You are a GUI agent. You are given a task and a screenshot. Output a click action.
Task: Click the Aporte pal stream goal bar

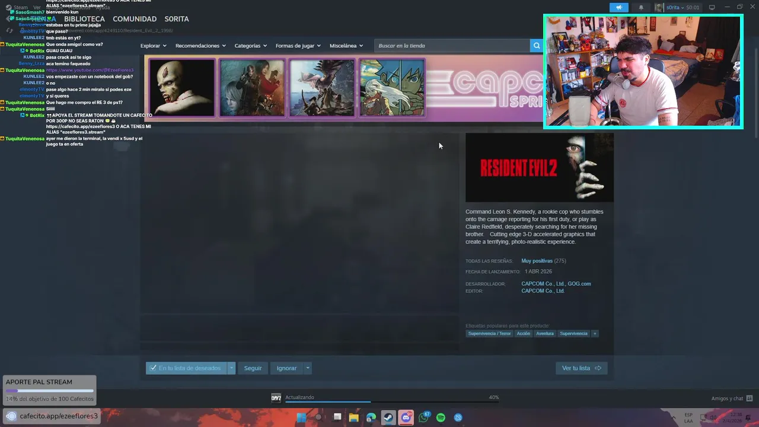pyautogui.click(x=49, y=391)
